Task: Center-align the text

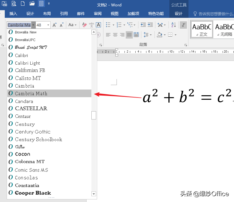Action: 115,35
